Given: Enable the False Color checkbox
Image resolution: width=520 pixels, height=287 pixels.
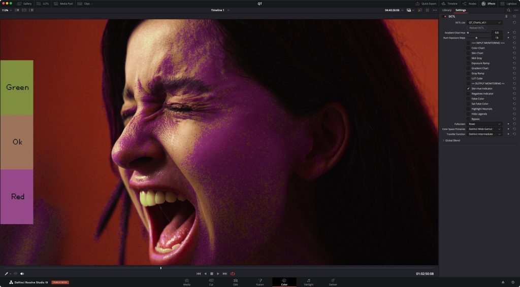Looking at the screenshot, I should click(468, 99).
